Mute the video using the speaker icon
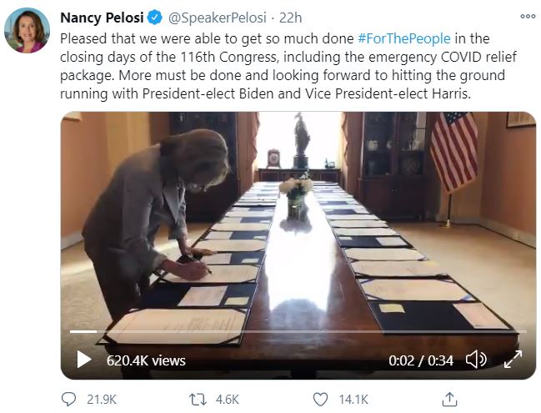541x413 pixels. pos(476,360)
